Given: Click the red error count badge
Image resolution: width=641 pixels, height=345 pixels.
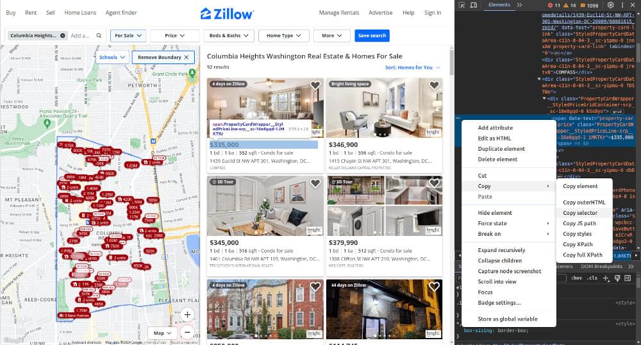Looking at the screenshot, I should click(554, 5).
